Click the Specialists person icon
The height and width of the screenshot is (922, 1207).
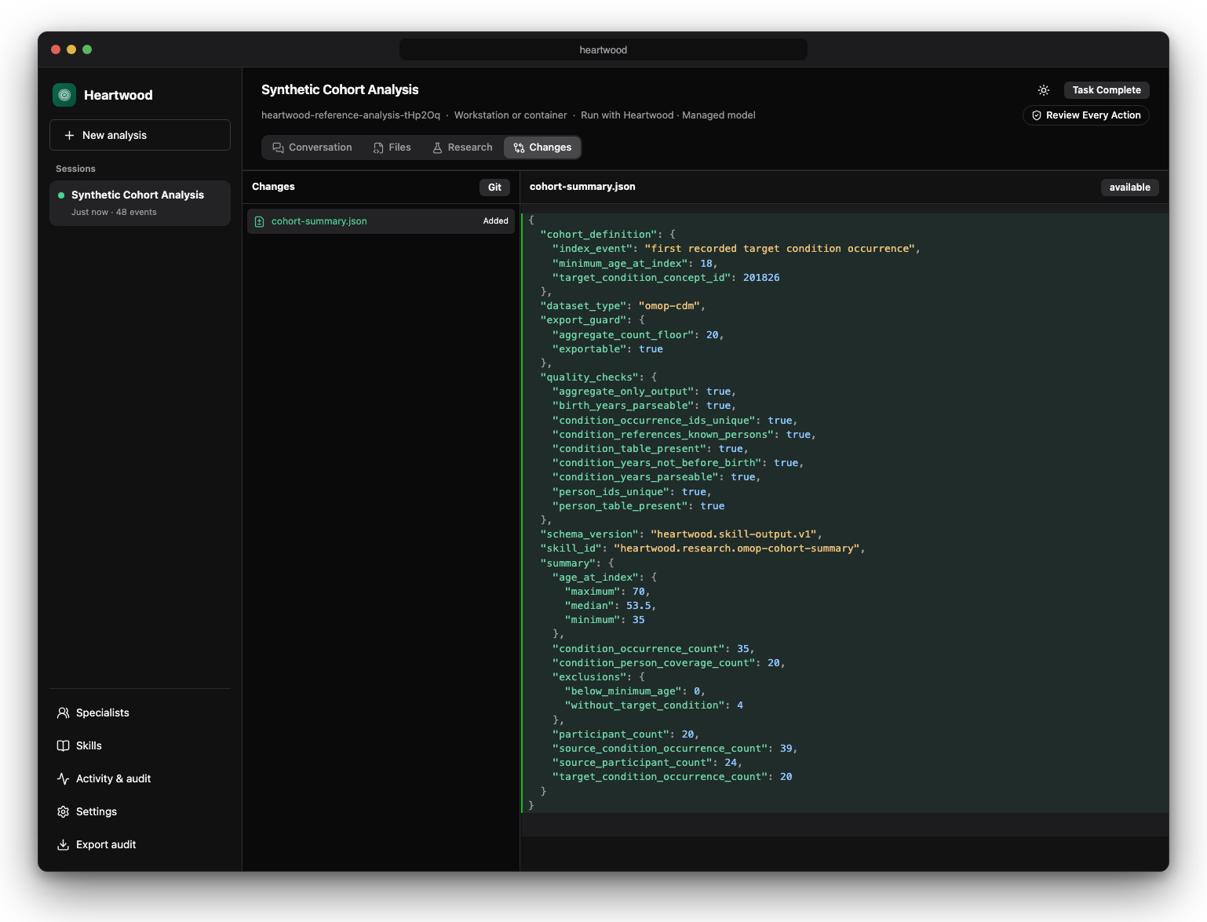pos(64,712)
